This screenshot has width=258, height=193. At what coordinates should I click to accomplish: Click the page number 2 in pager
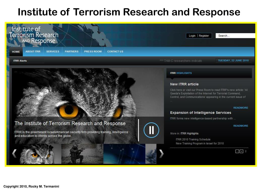pyautogui.click(x=246, y=151)
